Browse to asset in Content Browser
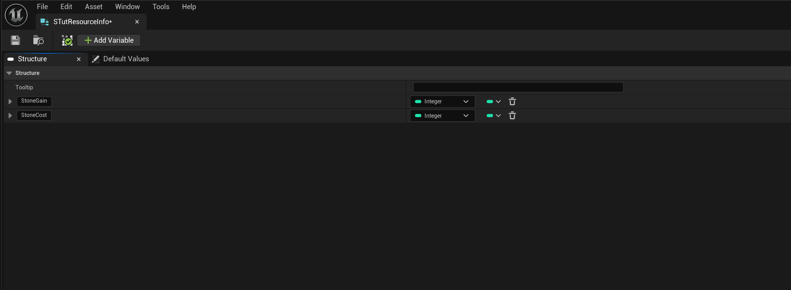Screen dimensions: 791x290 [x=38, y=40]
